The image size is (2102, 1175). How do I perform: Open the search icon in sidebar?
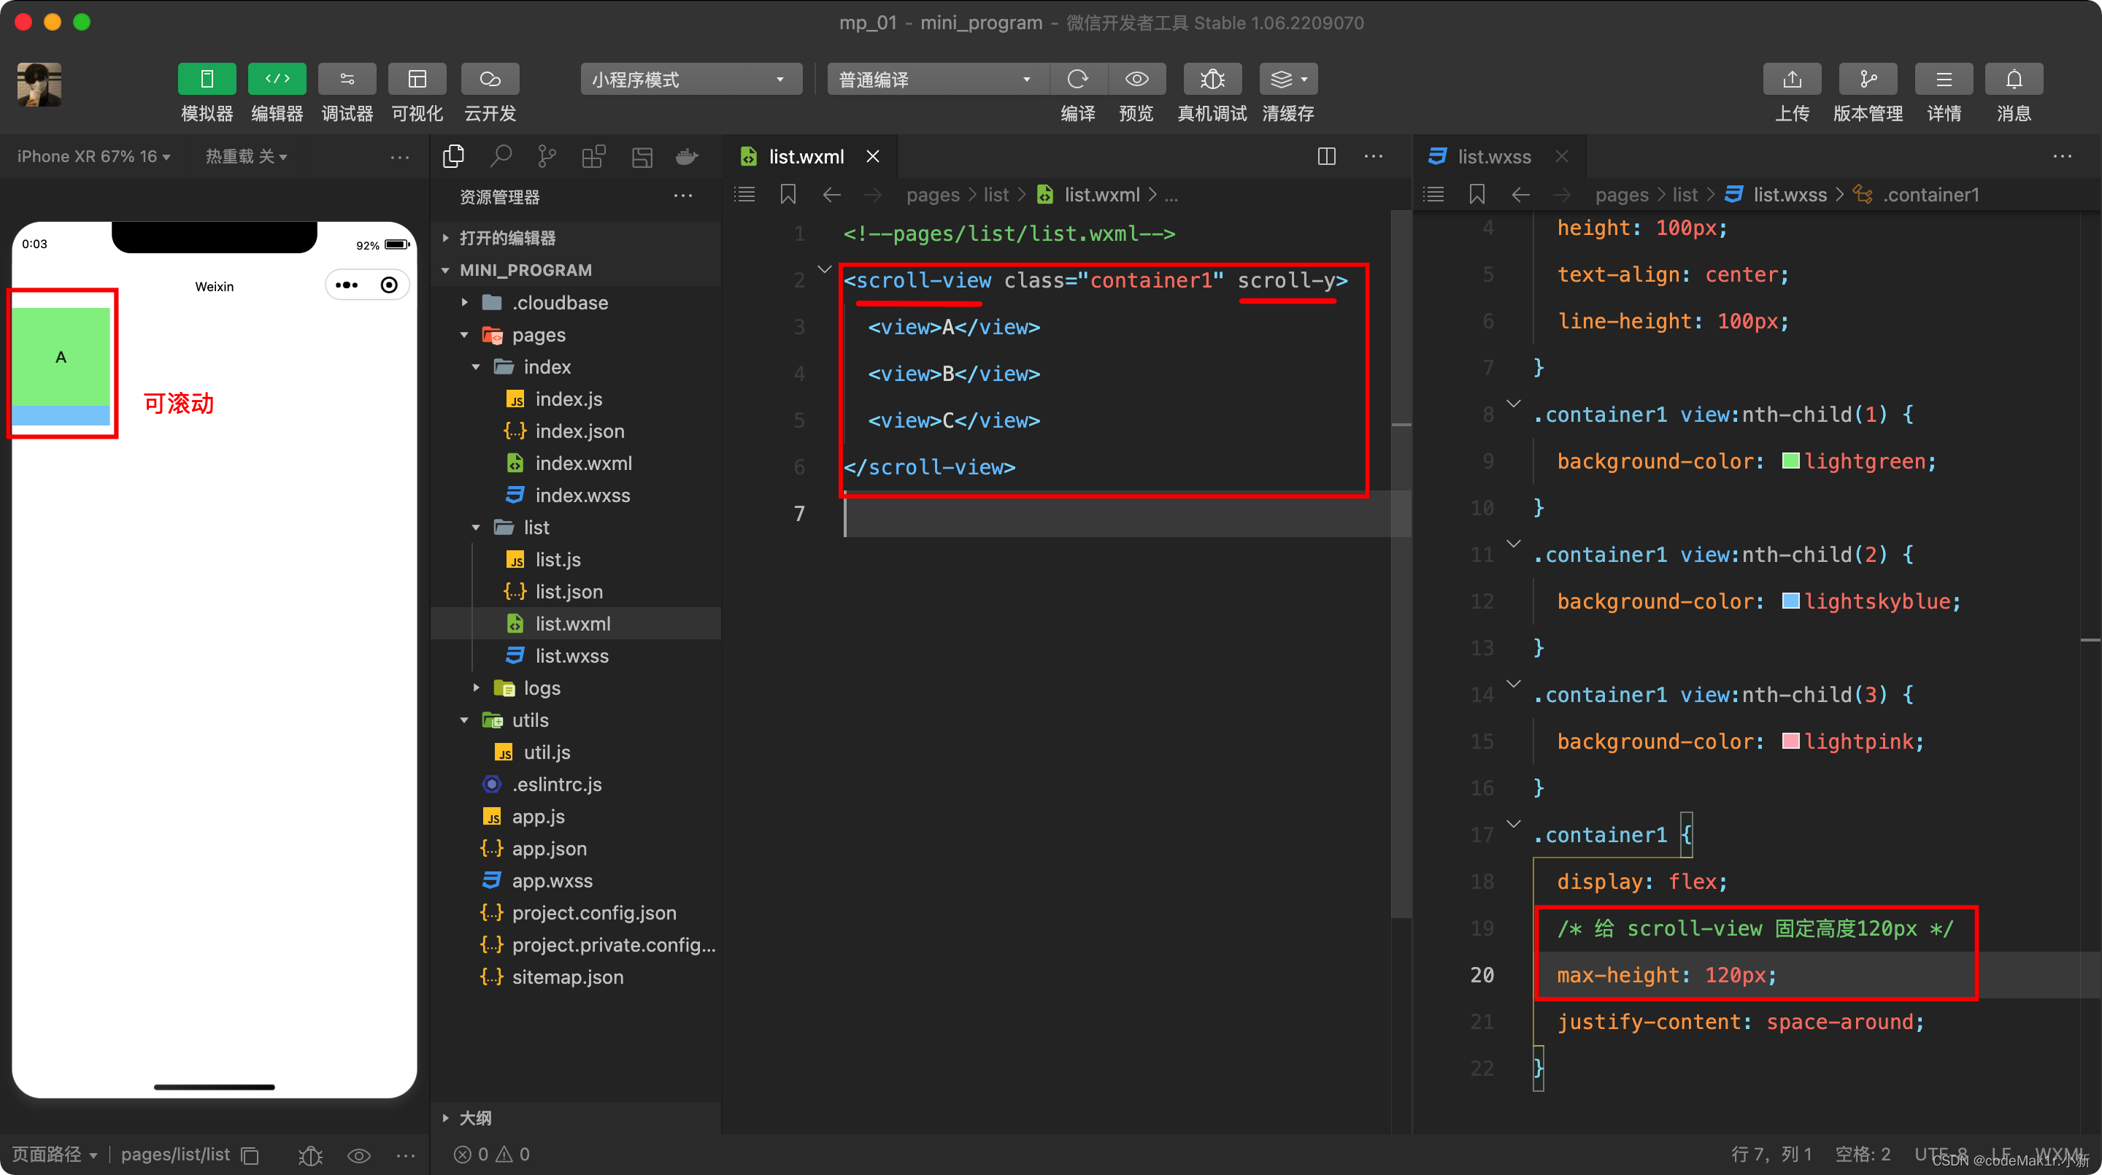click(x=500, y=156)
